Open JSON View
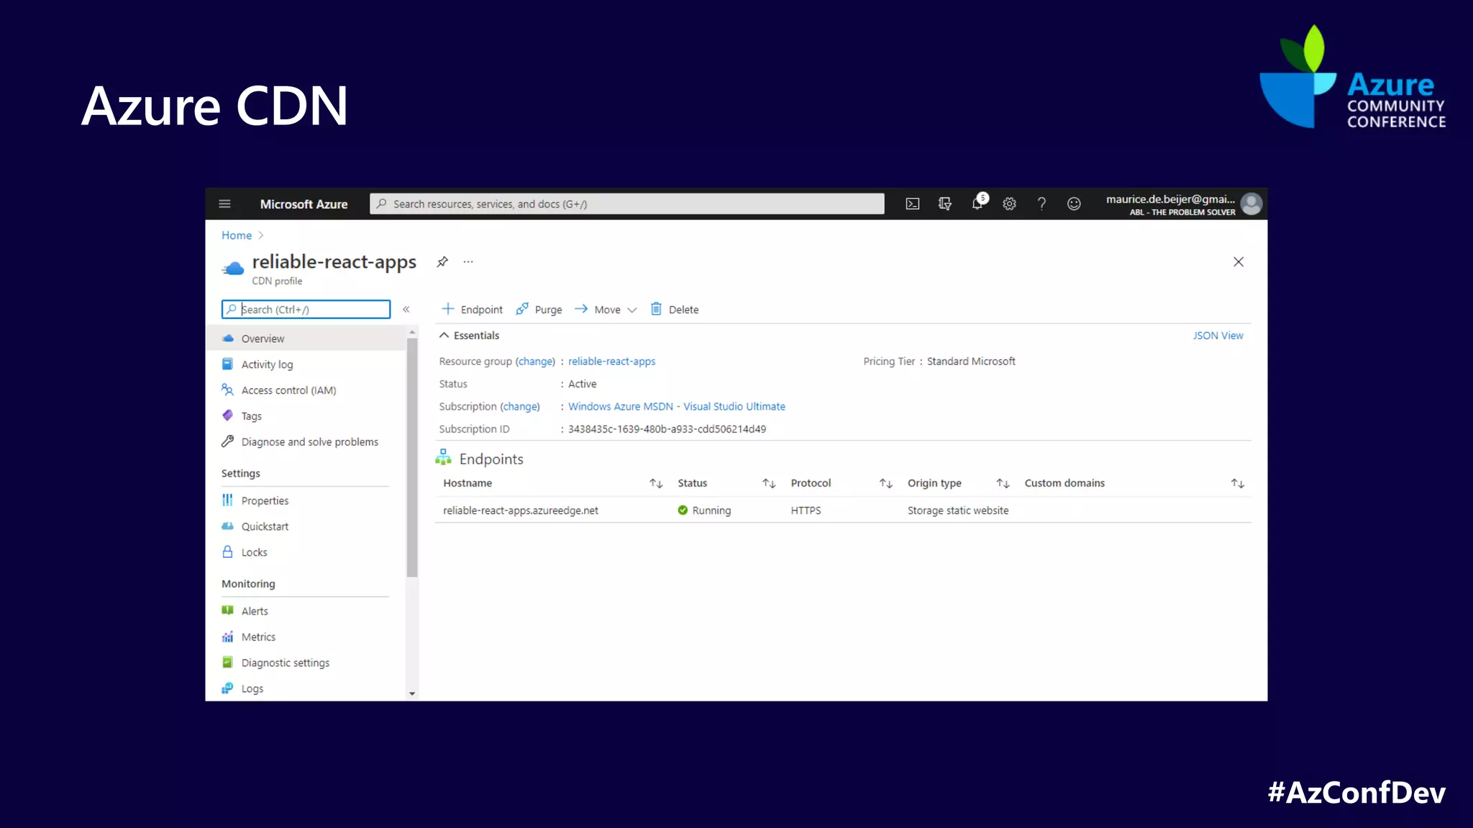The image size is (1473, 828). click(x=1218, y=336)
